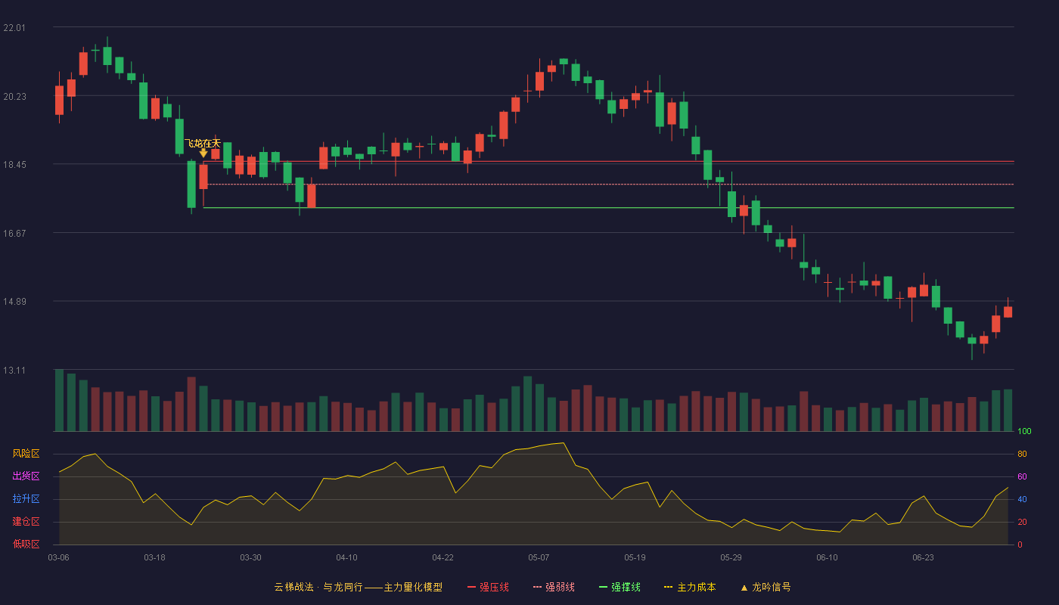
Task: Select the 拉升区 zone label
Action: [x=26, y=499]
